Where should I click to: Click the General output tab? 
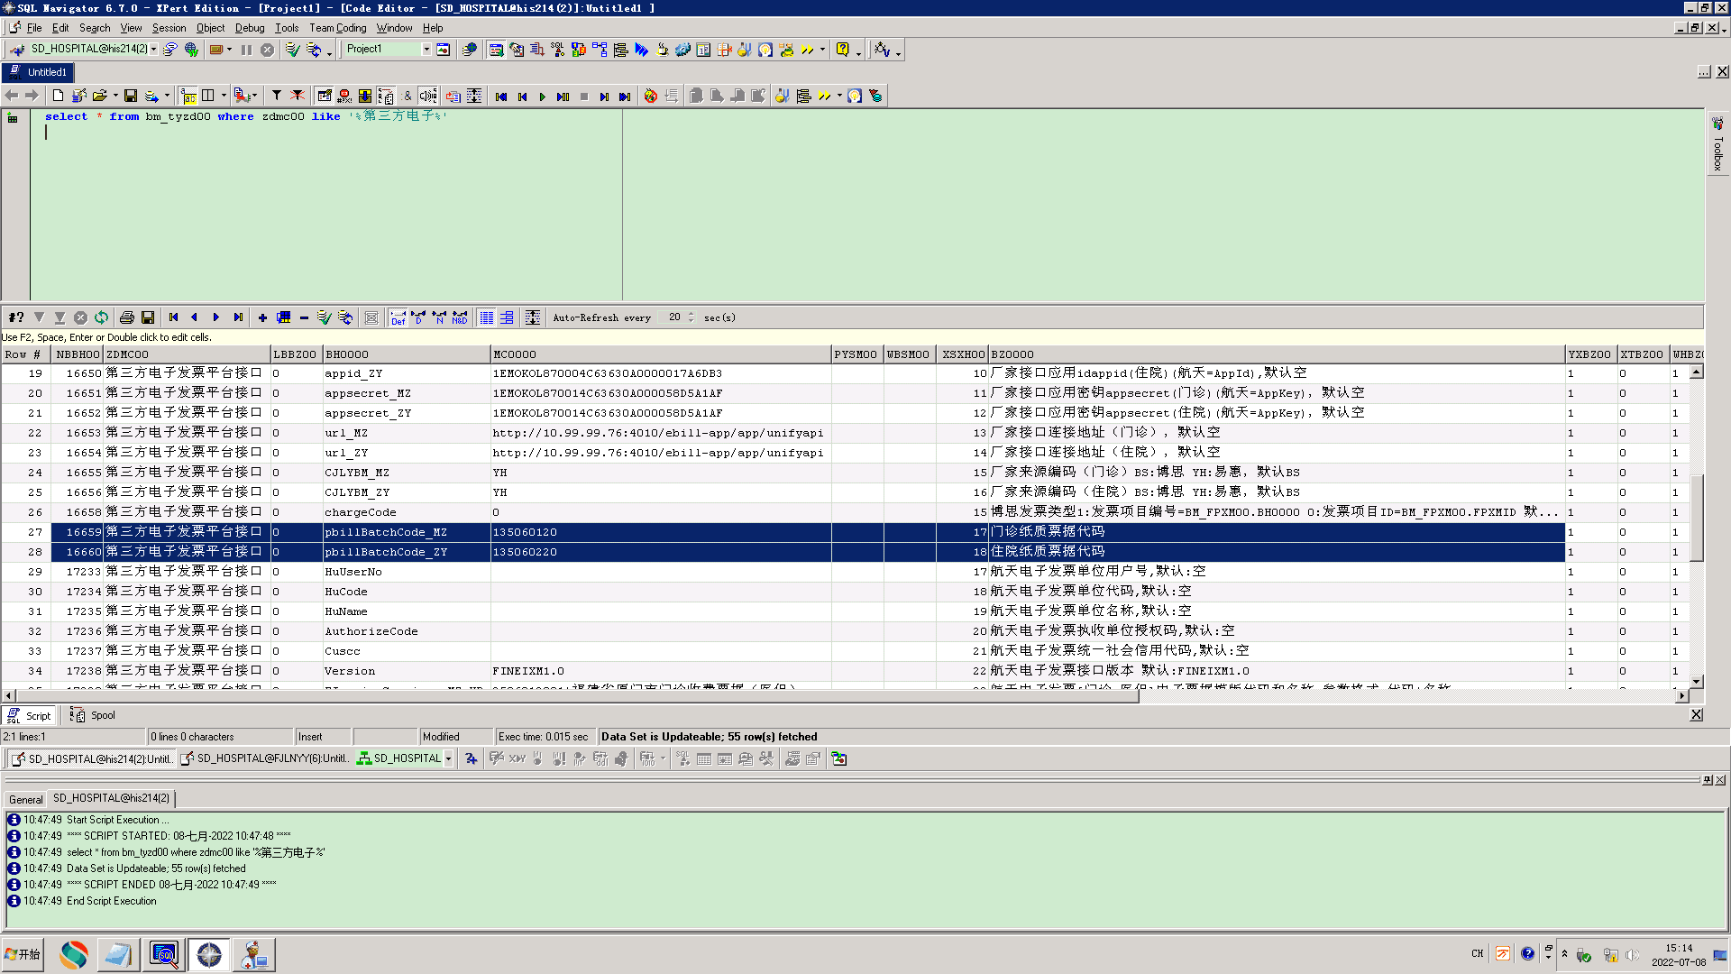pyautogui.click(x=25, y=799)
